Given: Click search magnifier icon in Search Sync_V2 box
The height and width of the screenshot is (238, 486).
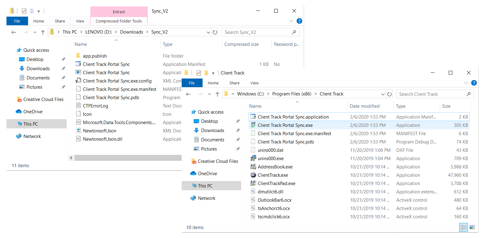Looking at the screenshot, I should point(294,32).
